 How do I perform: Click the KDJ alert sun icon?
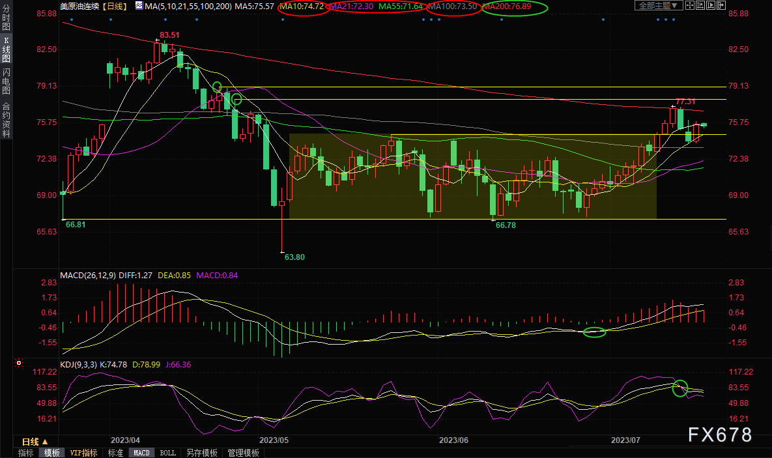click(x=19, y=363)
